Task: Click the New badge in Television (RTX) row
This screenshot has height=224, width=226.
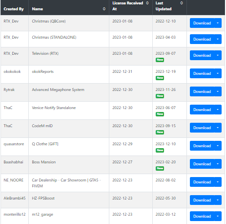Action: (x=160, y=60)
